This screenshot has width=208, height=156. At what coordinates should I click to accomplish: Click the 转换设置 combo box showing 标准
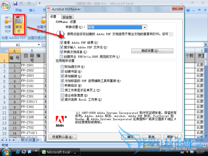117,27
